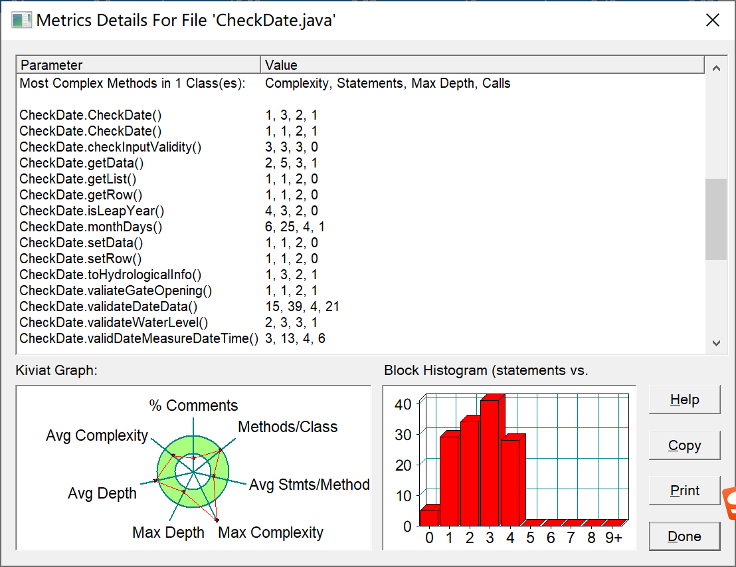
Task: Select the CheckDate.monthDays() row
Action: click(361, 227)
